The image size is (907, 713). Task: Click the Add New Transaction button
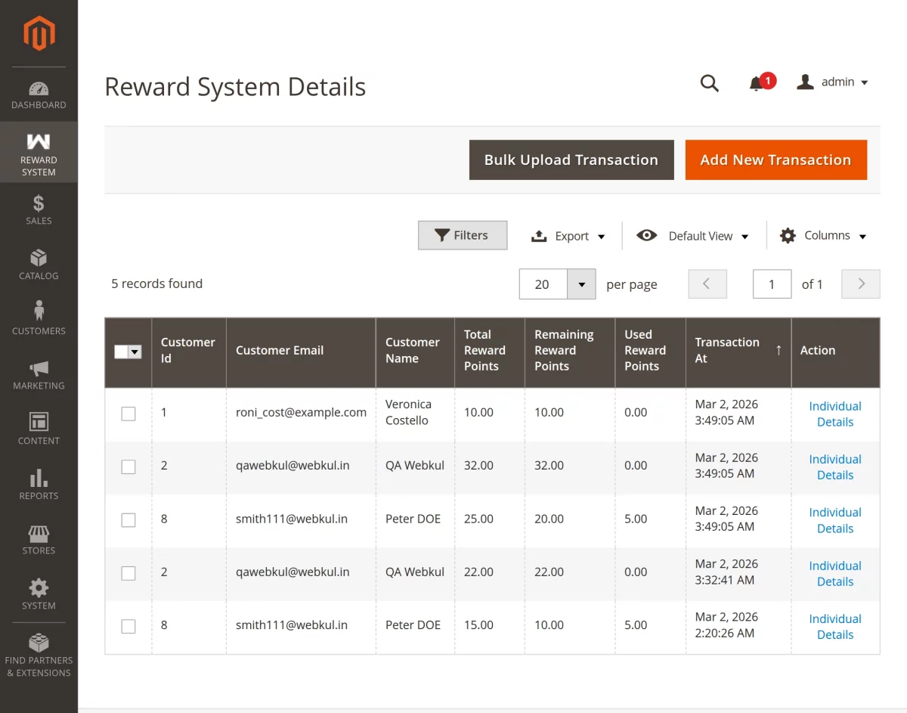[775, 160]
